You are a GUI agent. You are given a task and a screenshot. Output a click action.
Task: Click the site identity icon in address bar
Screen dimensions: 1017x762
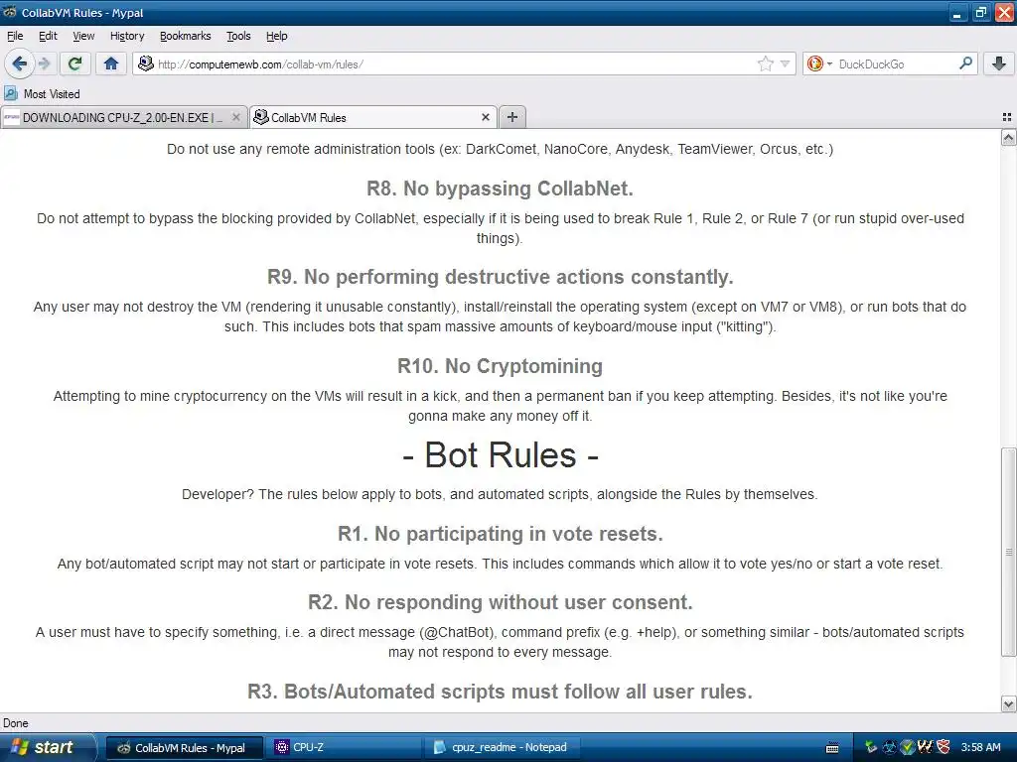point(146,63)
